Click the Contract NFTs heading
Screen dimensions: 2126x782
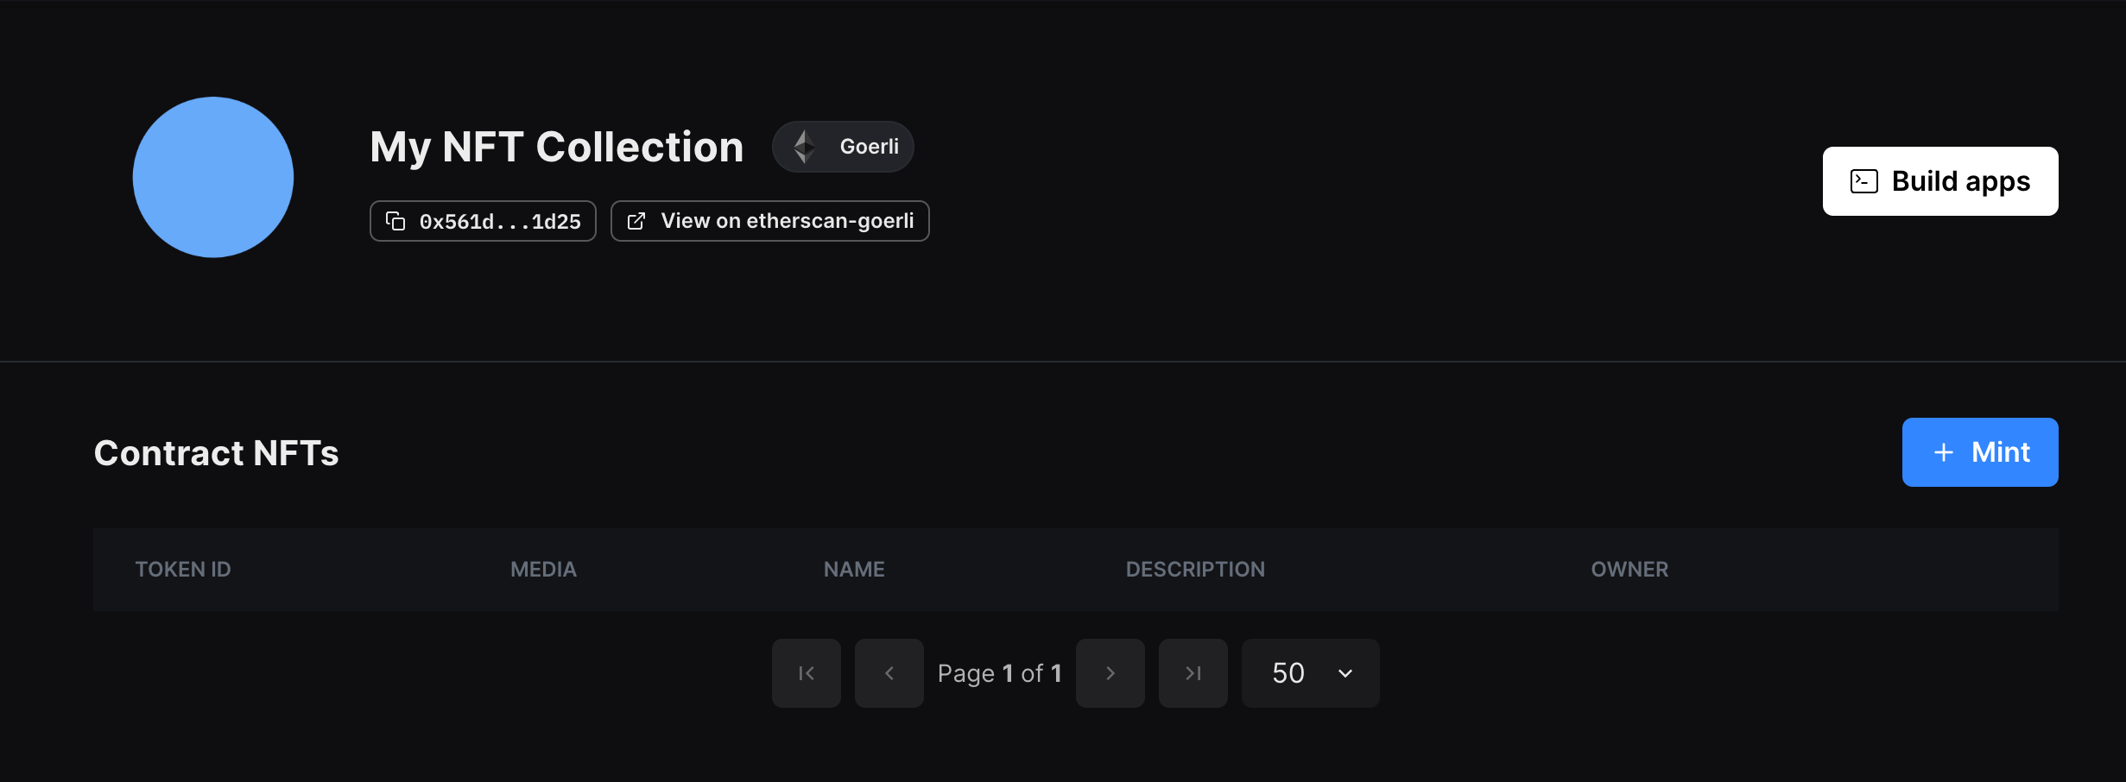(x=216, y=452)
